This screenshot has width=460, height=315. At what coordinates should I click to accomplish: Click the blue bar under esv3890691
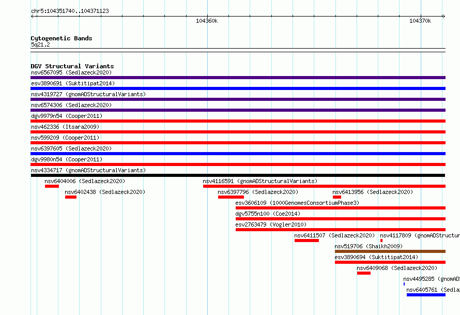[238, 88]
